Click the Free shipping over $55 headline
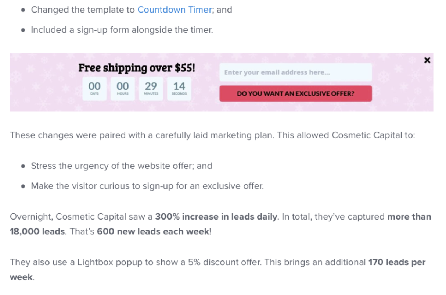Screen dimensions: 446x295 (137, 68)
